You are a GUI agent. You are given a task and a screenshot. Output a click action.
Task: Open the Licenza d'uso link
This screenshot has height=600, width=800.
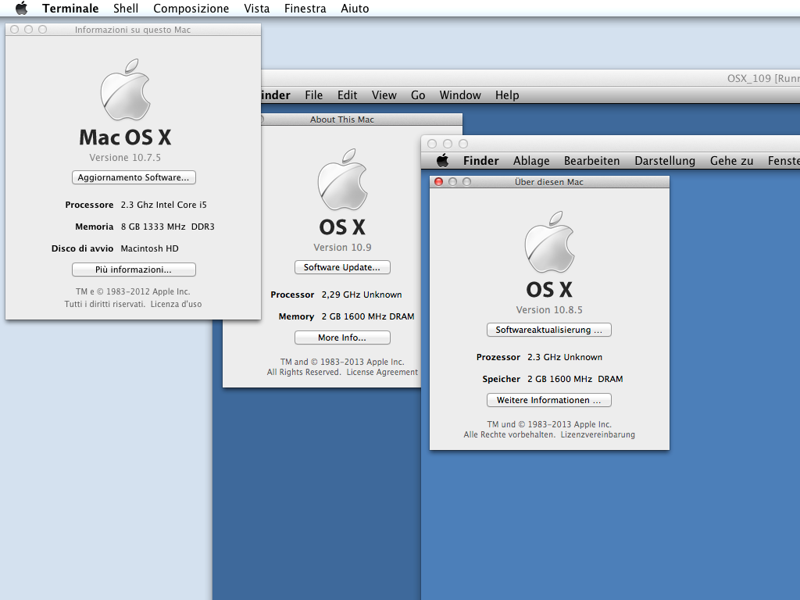[x=176, y=304]
